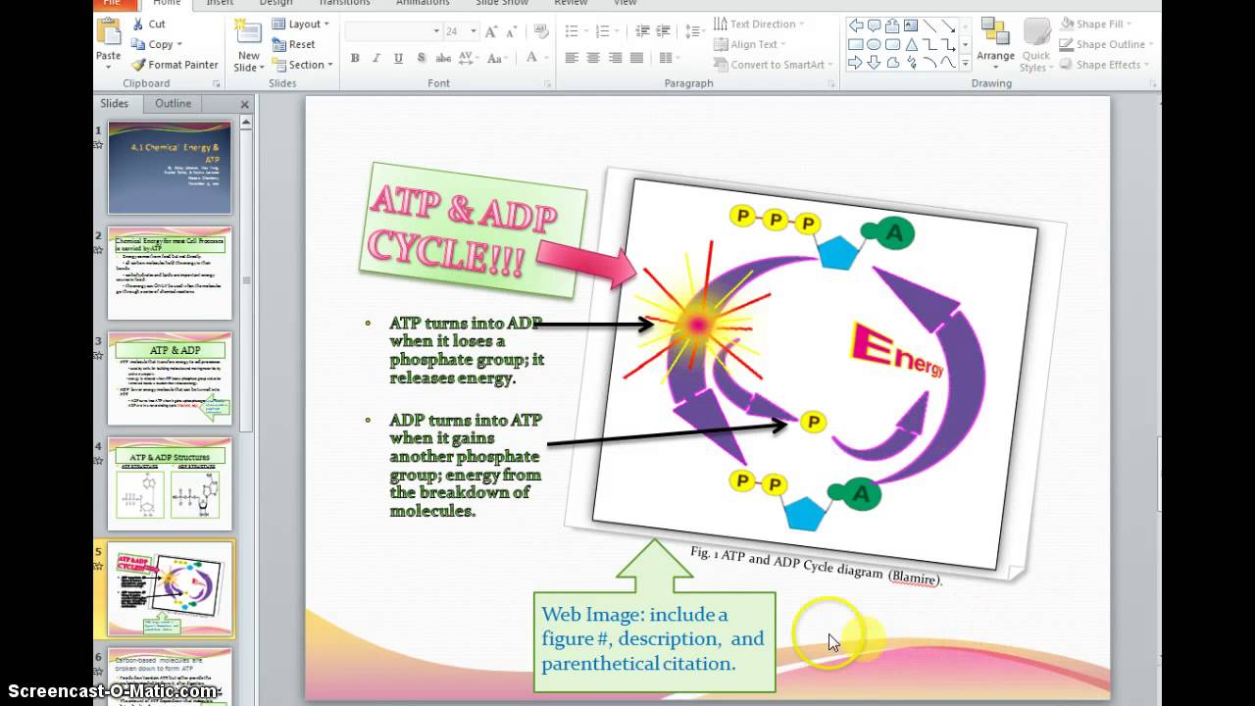Select the Rectangle shape in the shapes gallery
The height and width of the screenshot is (706, 1255).
pos(855,44)
